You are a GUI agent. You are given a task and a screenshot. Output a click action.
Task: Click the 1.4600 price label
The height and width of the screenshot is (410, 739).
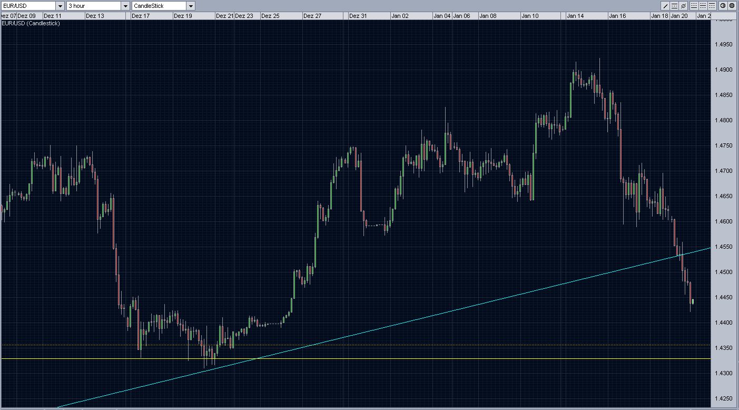[x=724, y=221]
